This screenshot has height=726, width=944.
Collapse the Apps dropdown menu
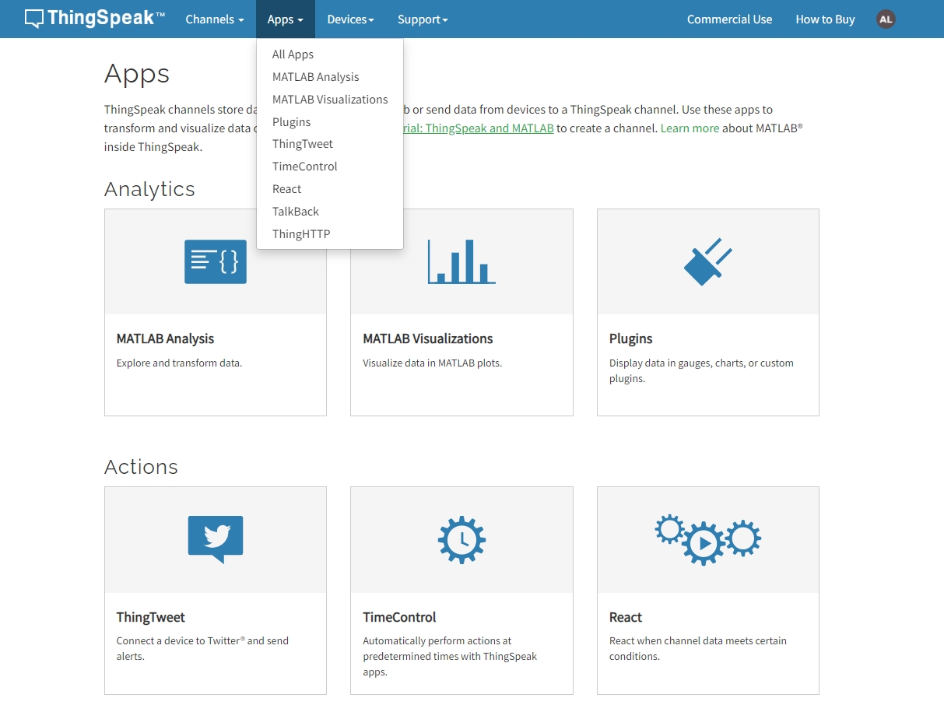[x=285, y=19]
